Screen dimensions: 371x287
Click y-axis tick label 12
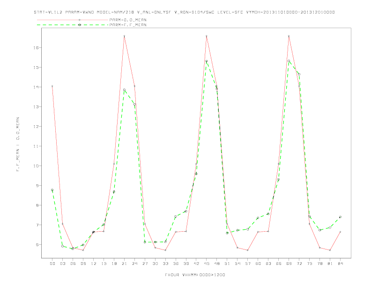pyautogui.click(x=36, y=127)
